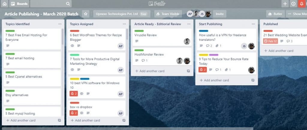Click yellow label on Bounce Rate card
The width and height of the screenshot is (307, 130).
(204, 55)
